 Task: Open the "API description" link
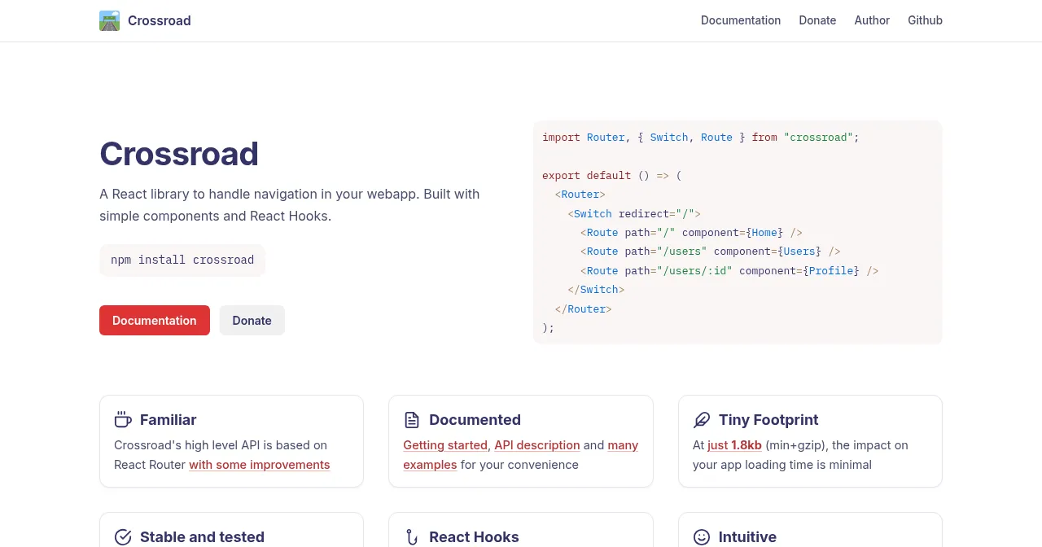click(x=537, y=445)
